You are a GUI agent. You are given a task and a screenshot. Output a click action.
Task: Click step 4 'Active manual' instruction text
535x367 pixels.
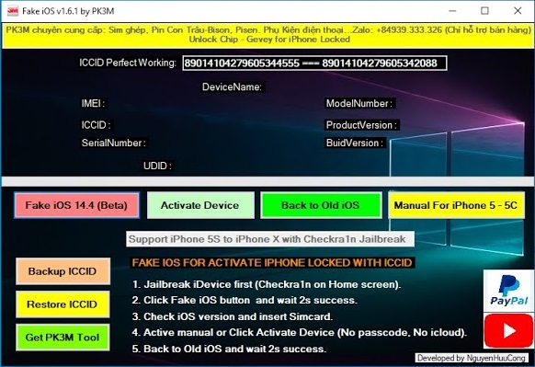click(300, 332)
